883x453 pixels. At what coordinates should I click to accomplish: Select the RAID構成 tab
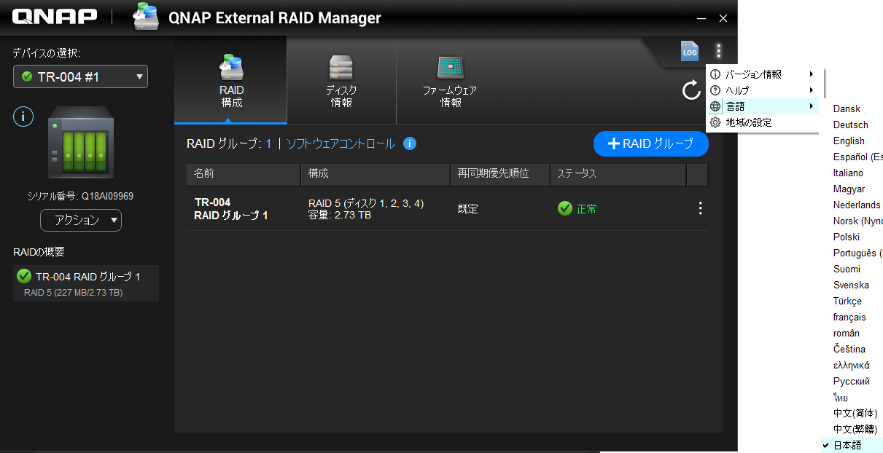pyautogui.click(x=231, y=81)
